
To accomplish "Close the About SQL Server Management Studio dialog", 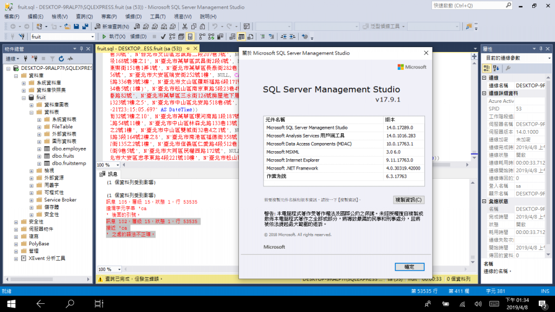I will pos(426,53).
